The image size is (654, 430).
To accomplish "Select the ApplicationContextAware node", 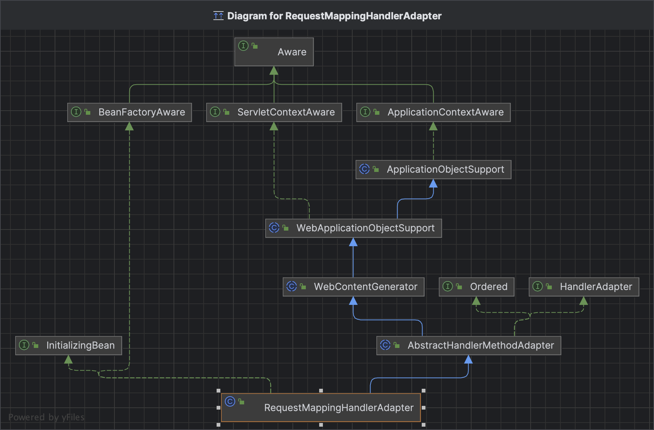I will (445, 112).
